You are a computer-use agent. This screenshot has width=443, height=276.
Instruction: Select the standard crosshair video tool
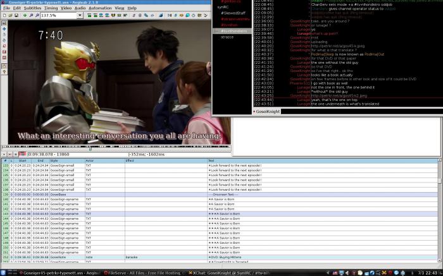tap(4, 23)
